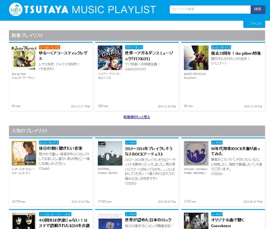Open 祝☆25周年！the pillows特集 playlist

point(236,53)
